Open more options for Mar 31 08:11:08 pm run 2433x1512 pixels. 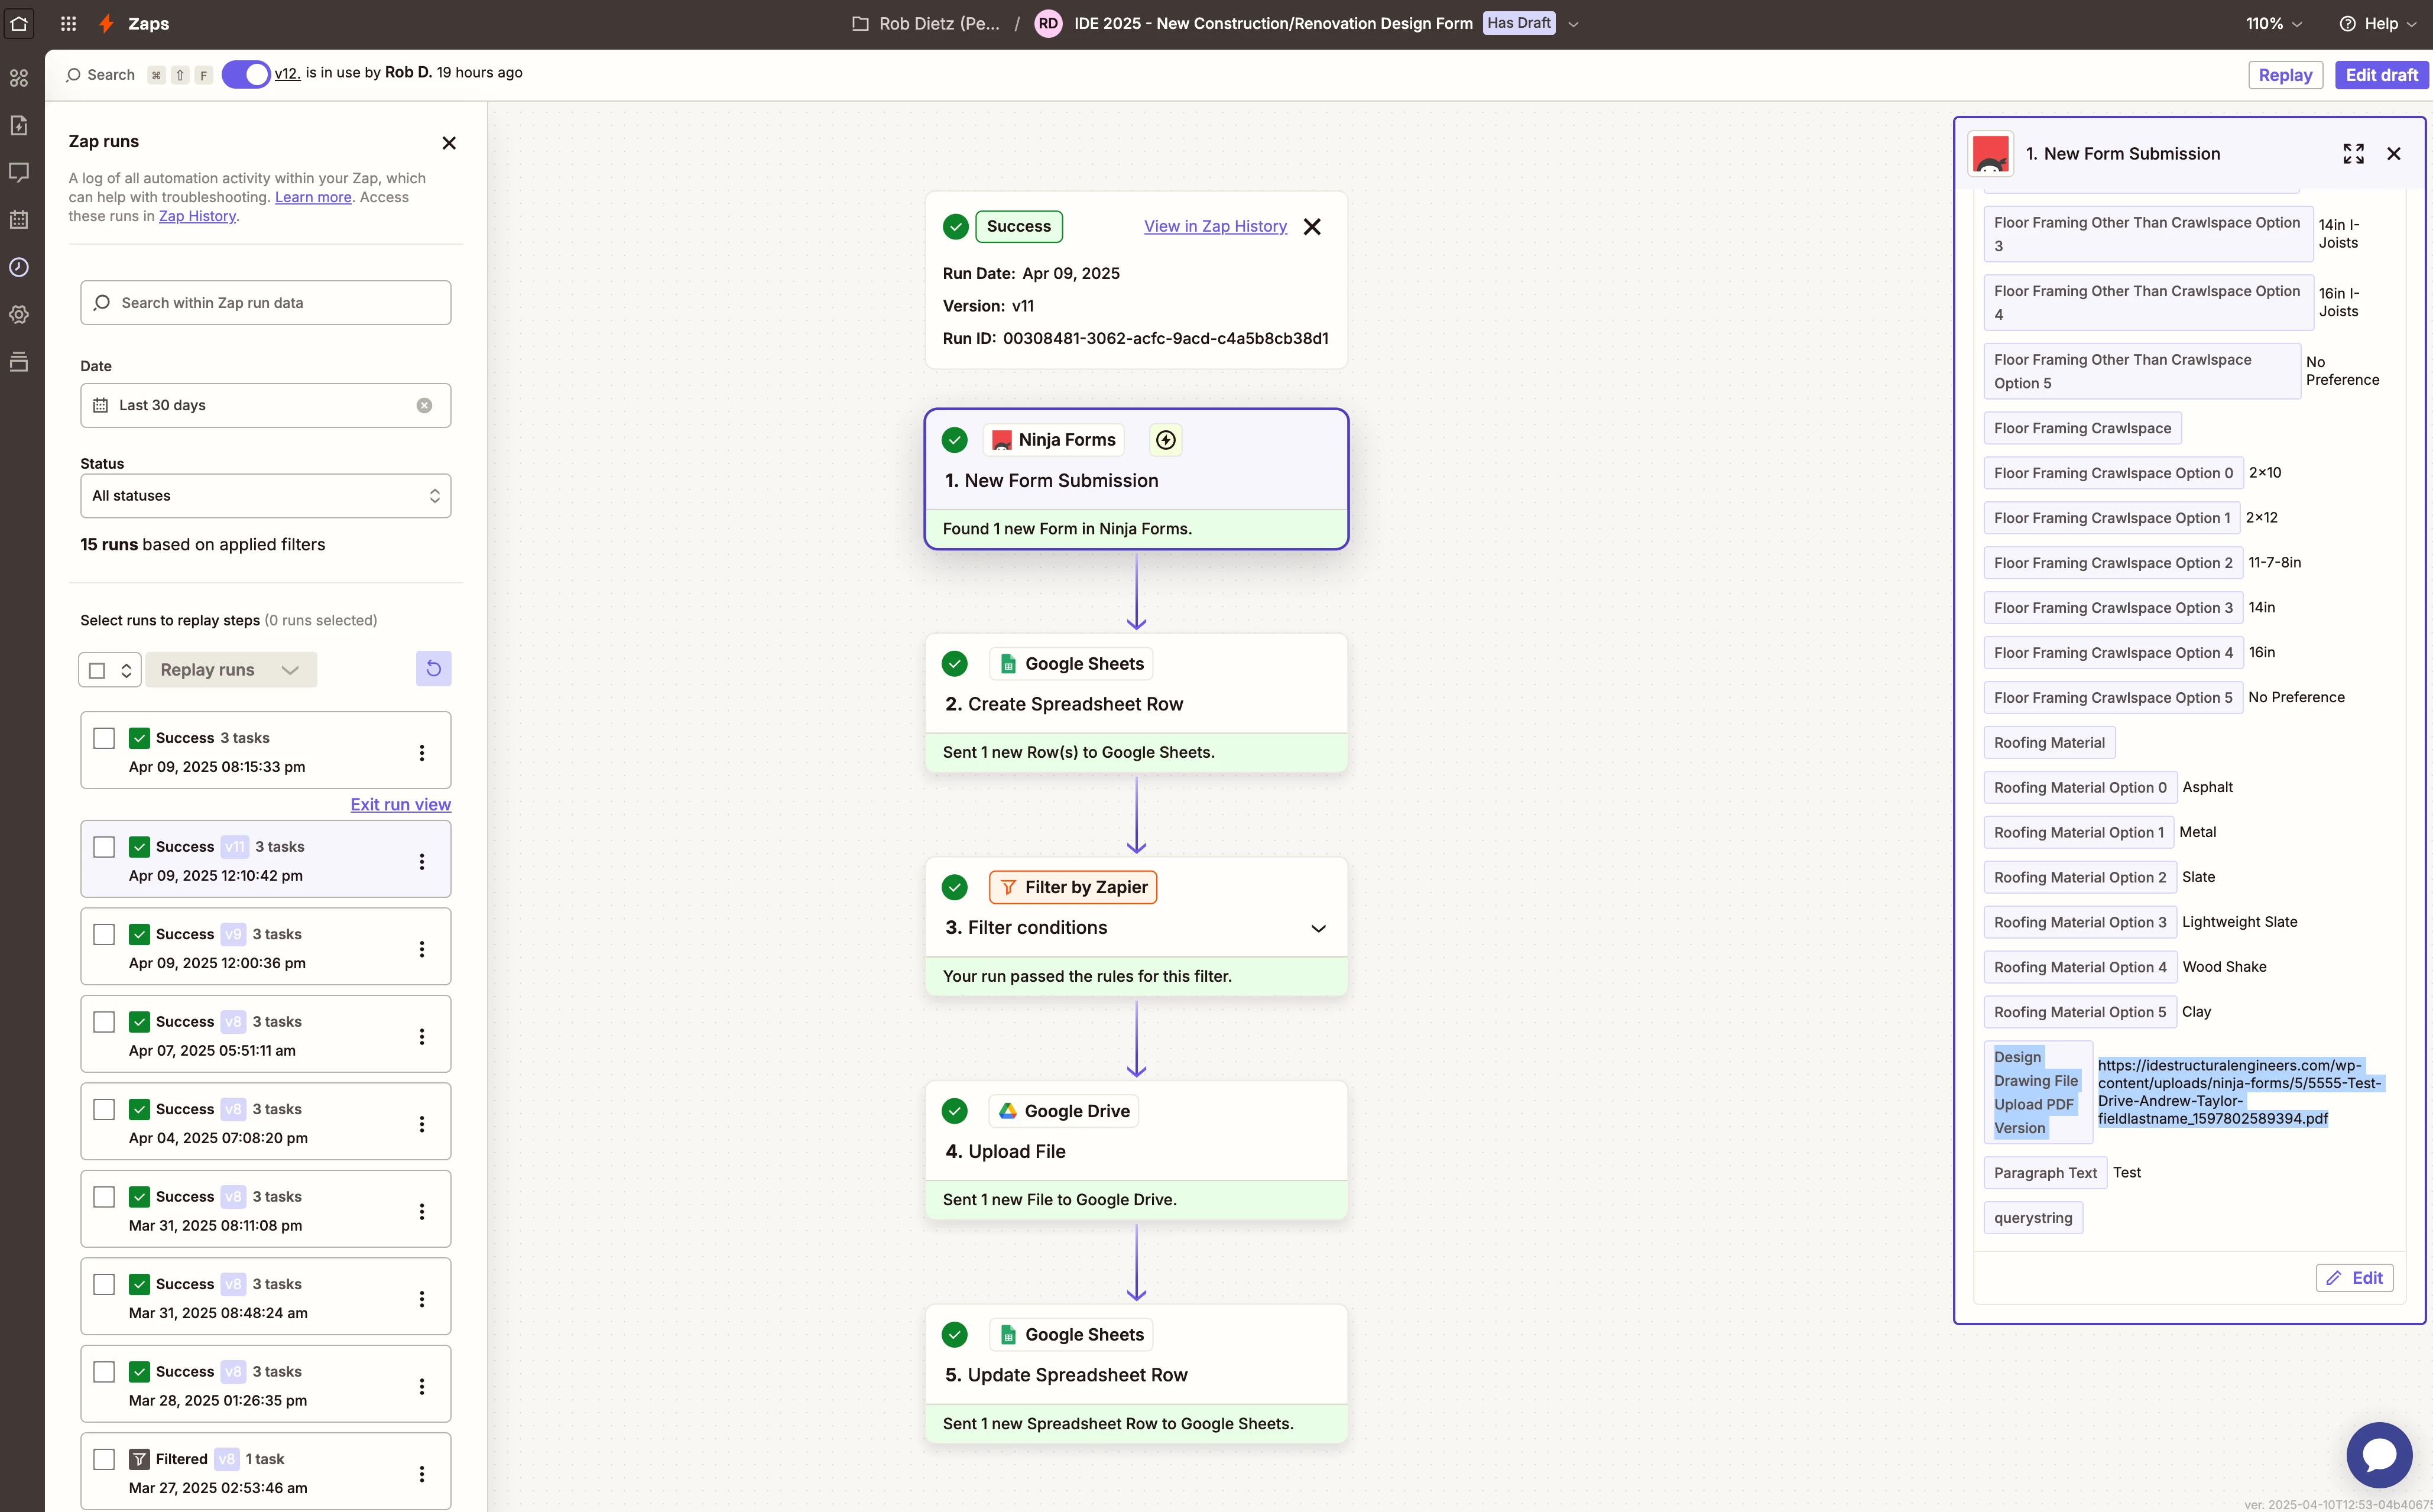[422, 1212]
